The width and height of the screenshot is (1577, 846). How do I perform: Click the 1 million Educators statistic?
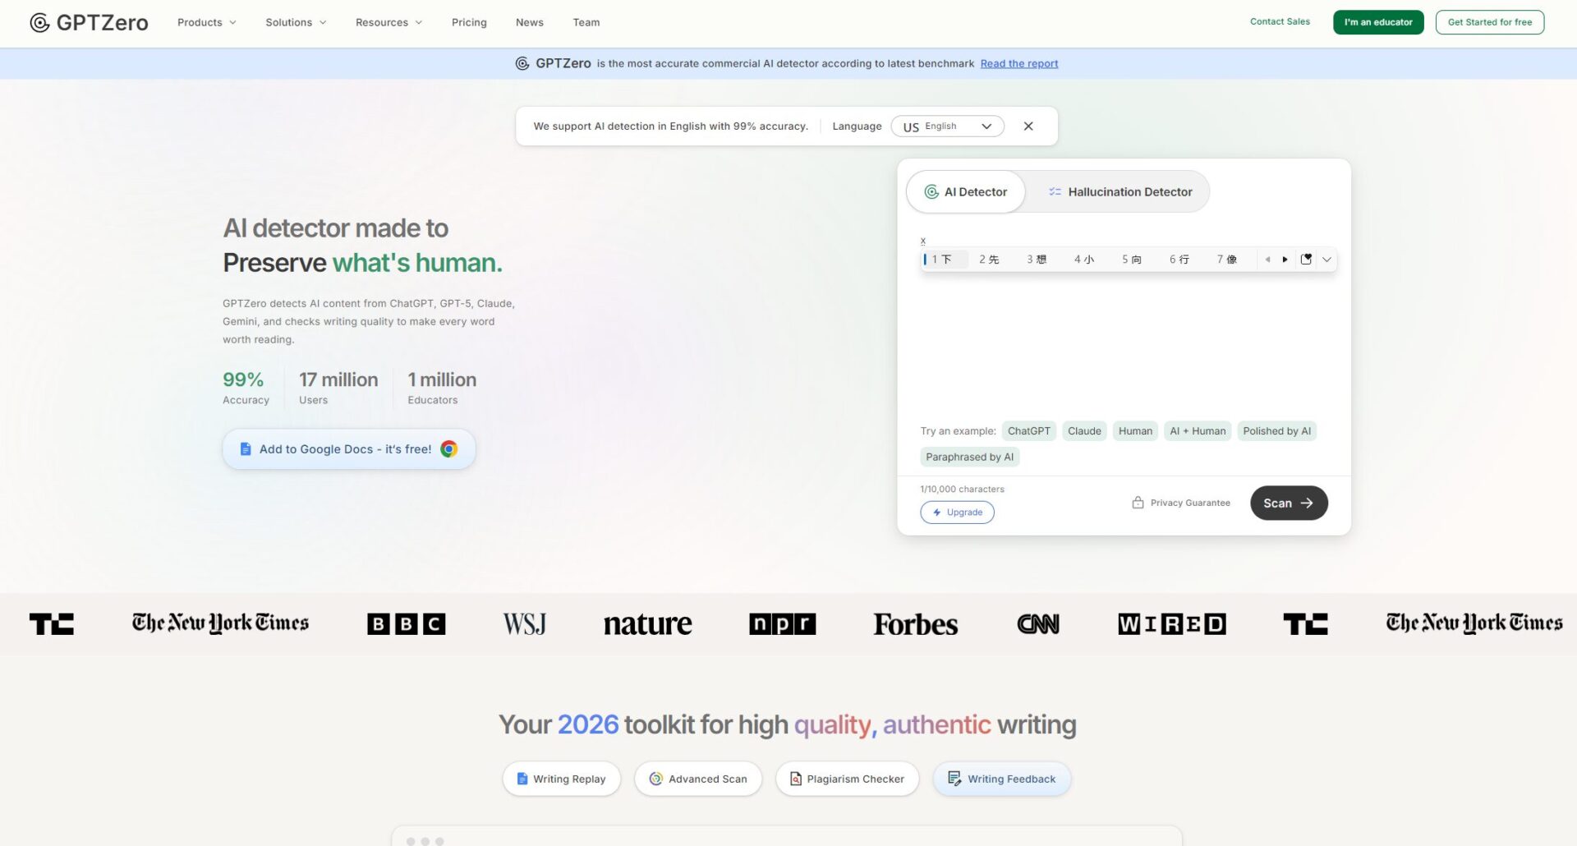coord(442,388)
